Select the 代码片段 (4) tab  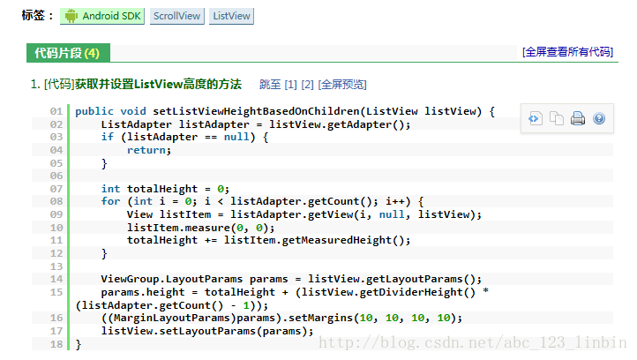68,53
